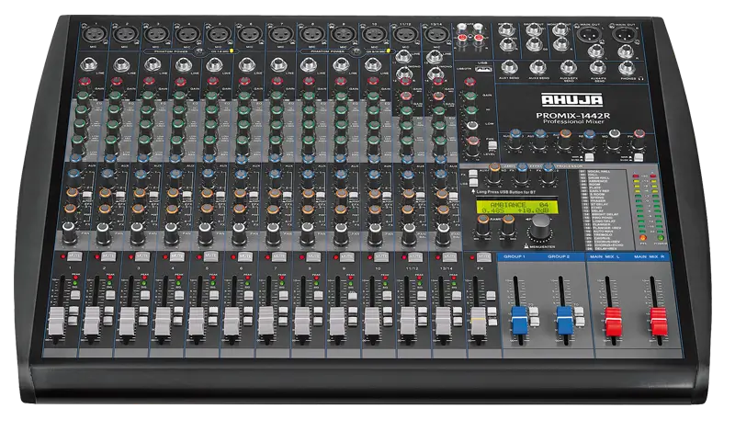
Task: Click the red MAIN MIX R fader
Action: coord(658,322)
